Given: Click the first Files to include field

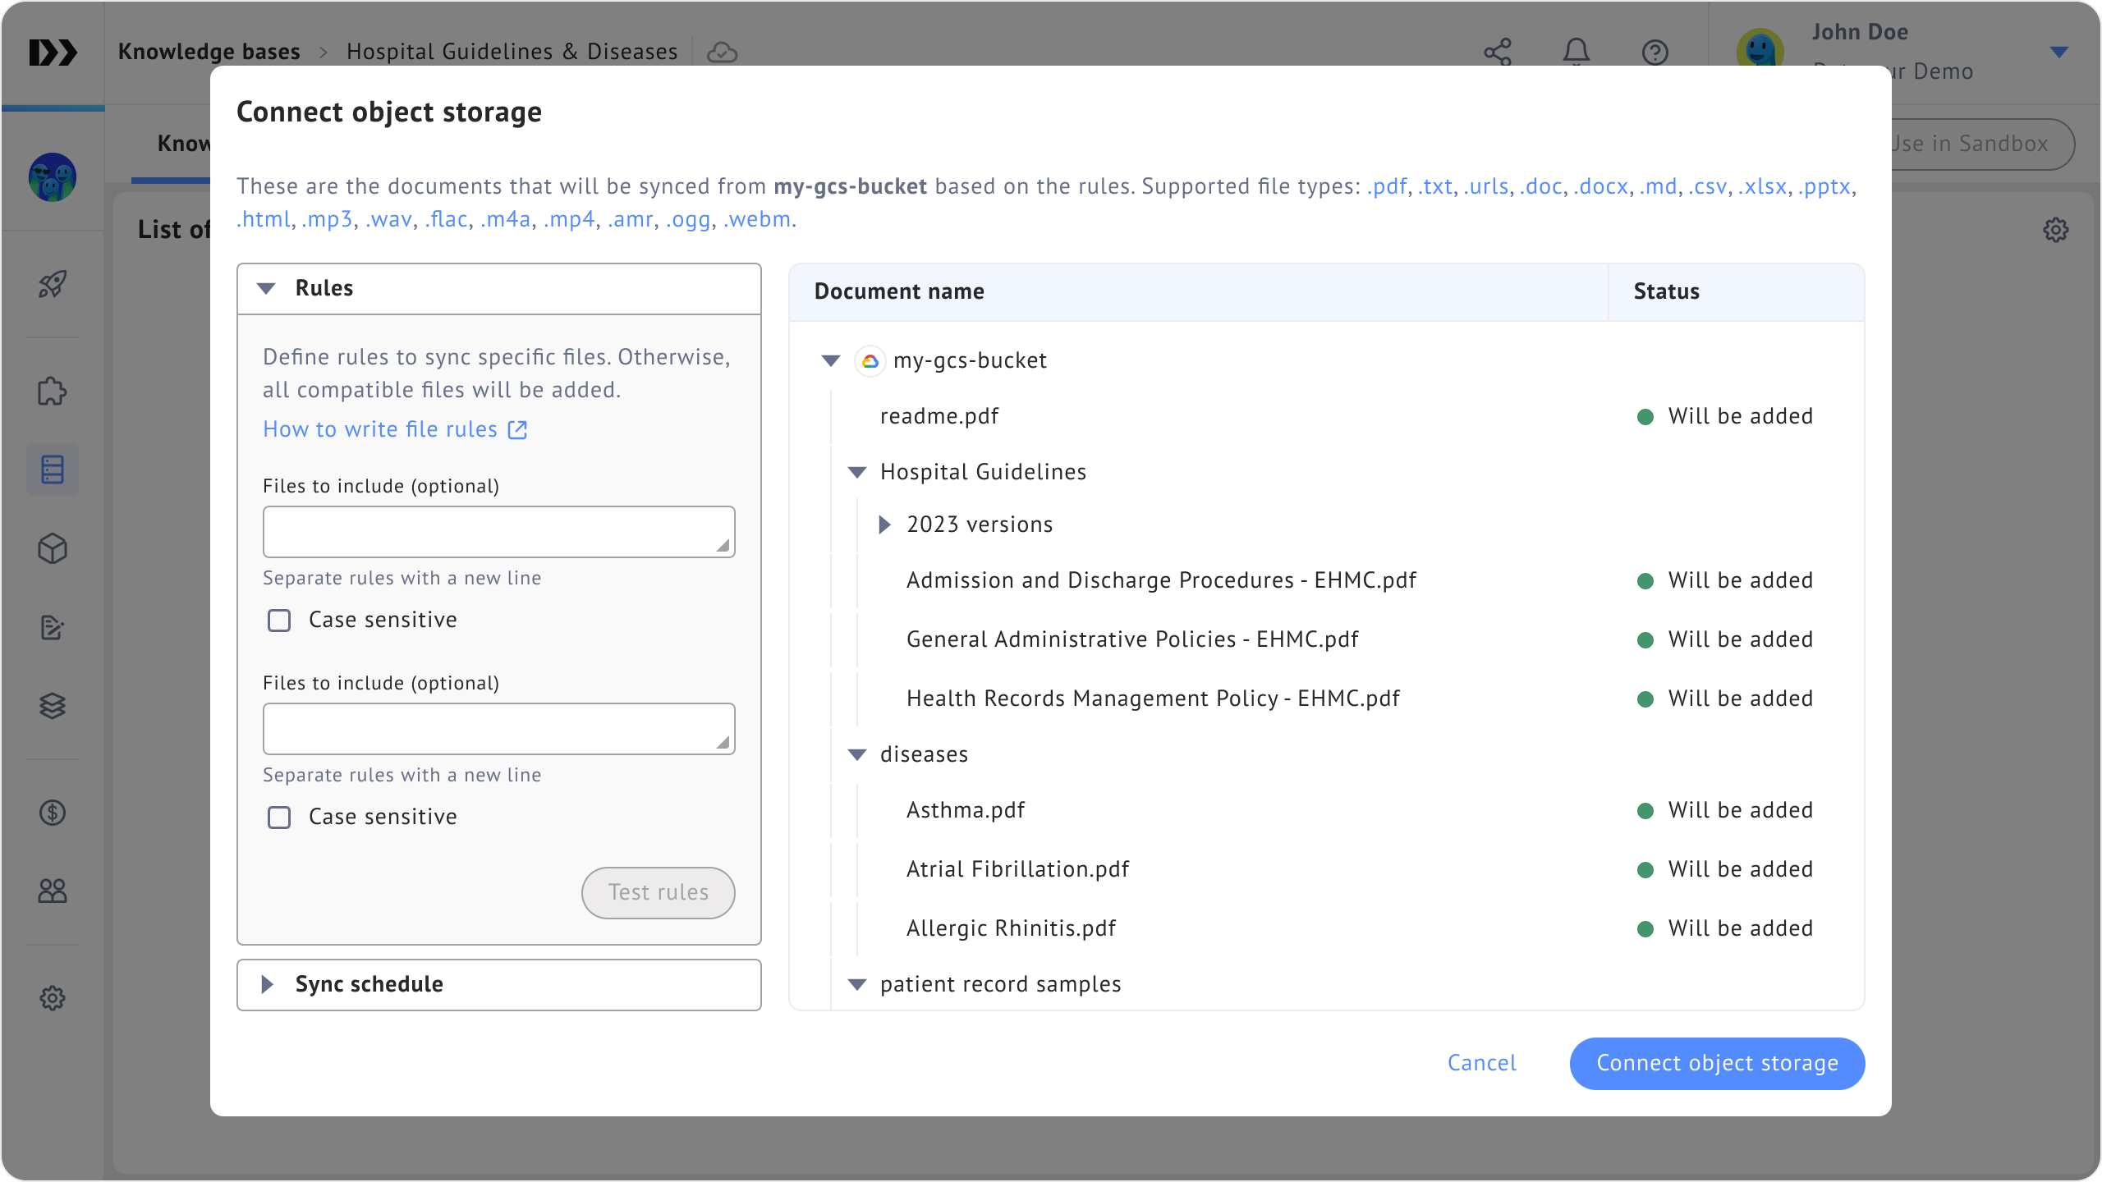Looking at the screenshot, I should tap(498, 532).
